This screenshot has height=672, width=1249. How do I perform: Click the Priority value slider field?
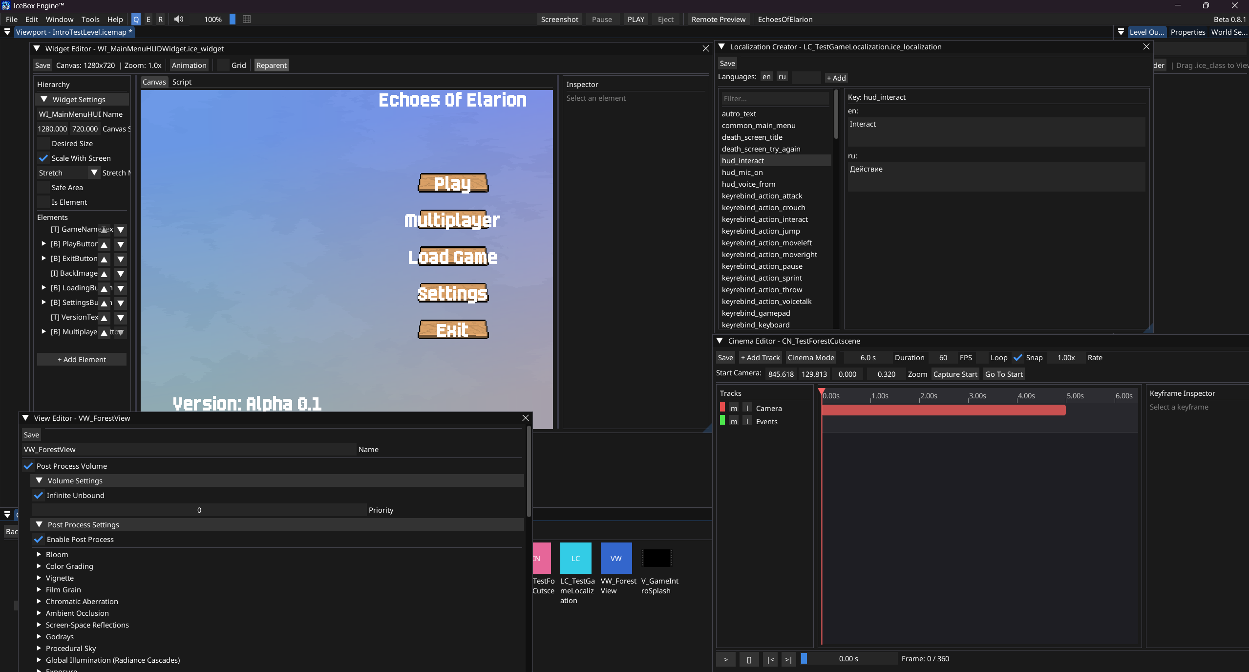tap(199, 510)
